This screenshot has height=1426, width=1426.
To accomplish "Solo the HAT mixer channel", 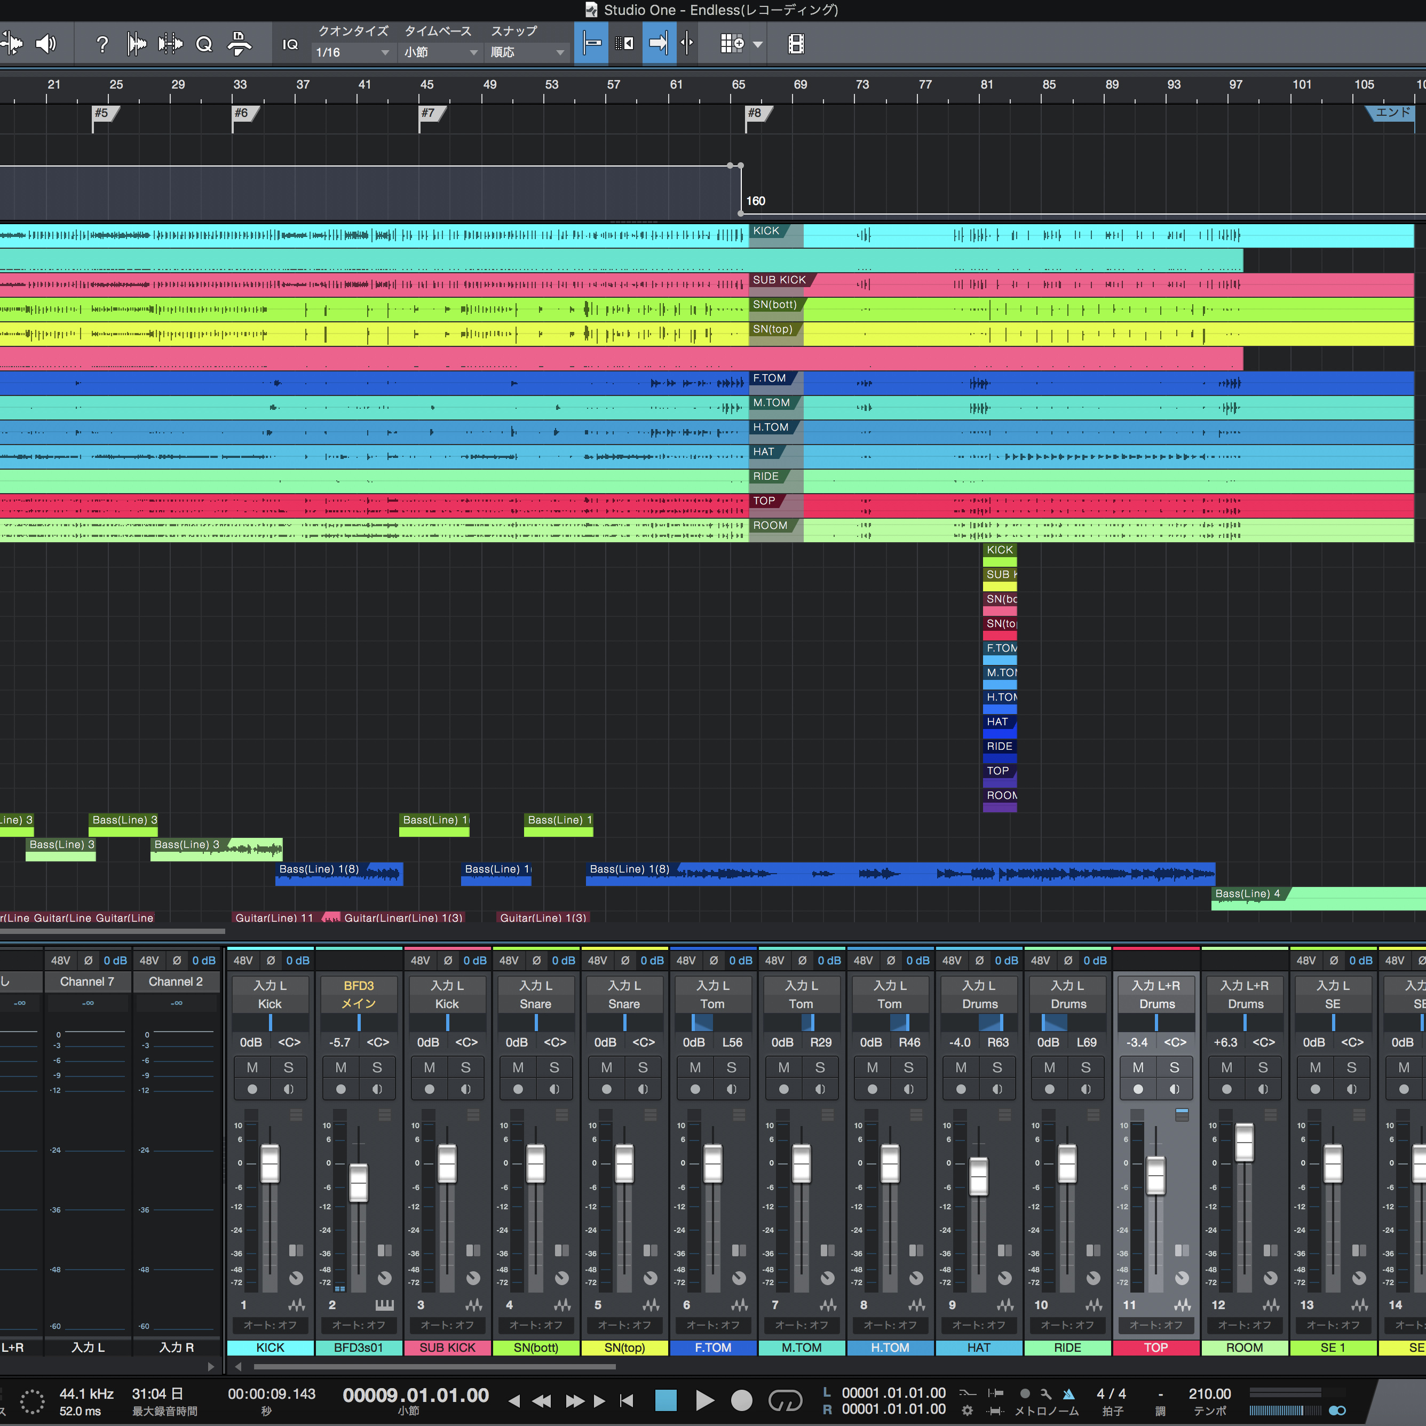I will (996, 1067).
